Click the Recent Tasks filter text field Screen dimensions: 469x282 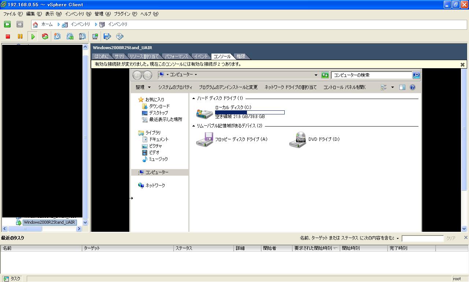click(x=422, y=238)
